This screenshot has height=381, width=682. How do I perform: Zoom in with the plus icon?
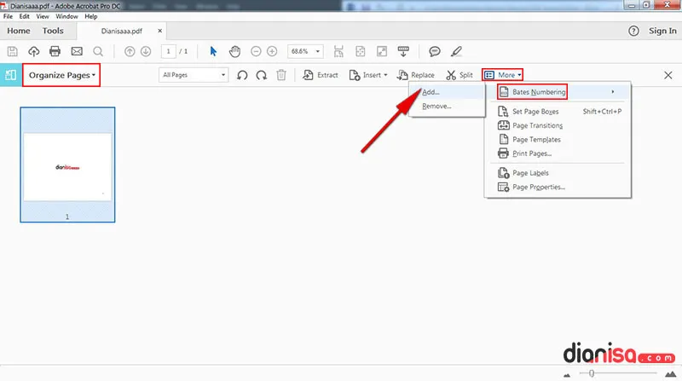pyautogui.click(x=272, y=51)
